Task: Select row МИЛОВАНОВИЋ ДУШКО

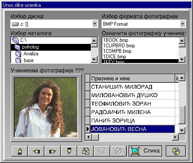Action: pos(132,95)
